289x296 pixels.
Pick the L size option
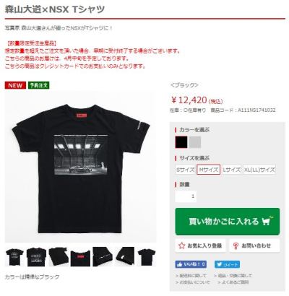click(232, 170)
